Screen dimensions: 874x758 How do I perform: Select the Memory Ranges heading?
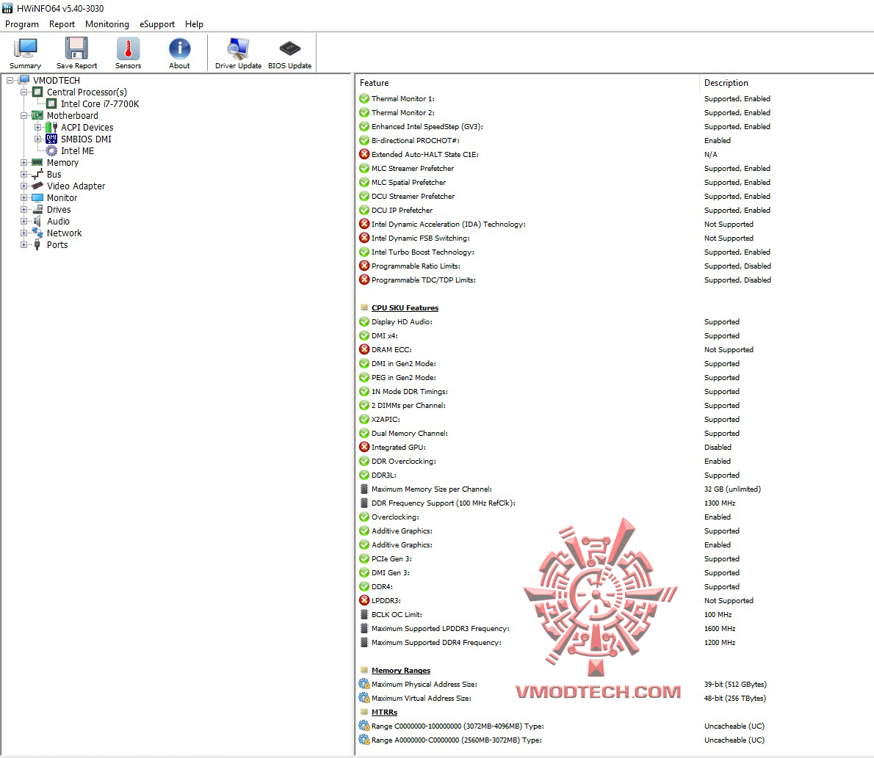point(401,670)
